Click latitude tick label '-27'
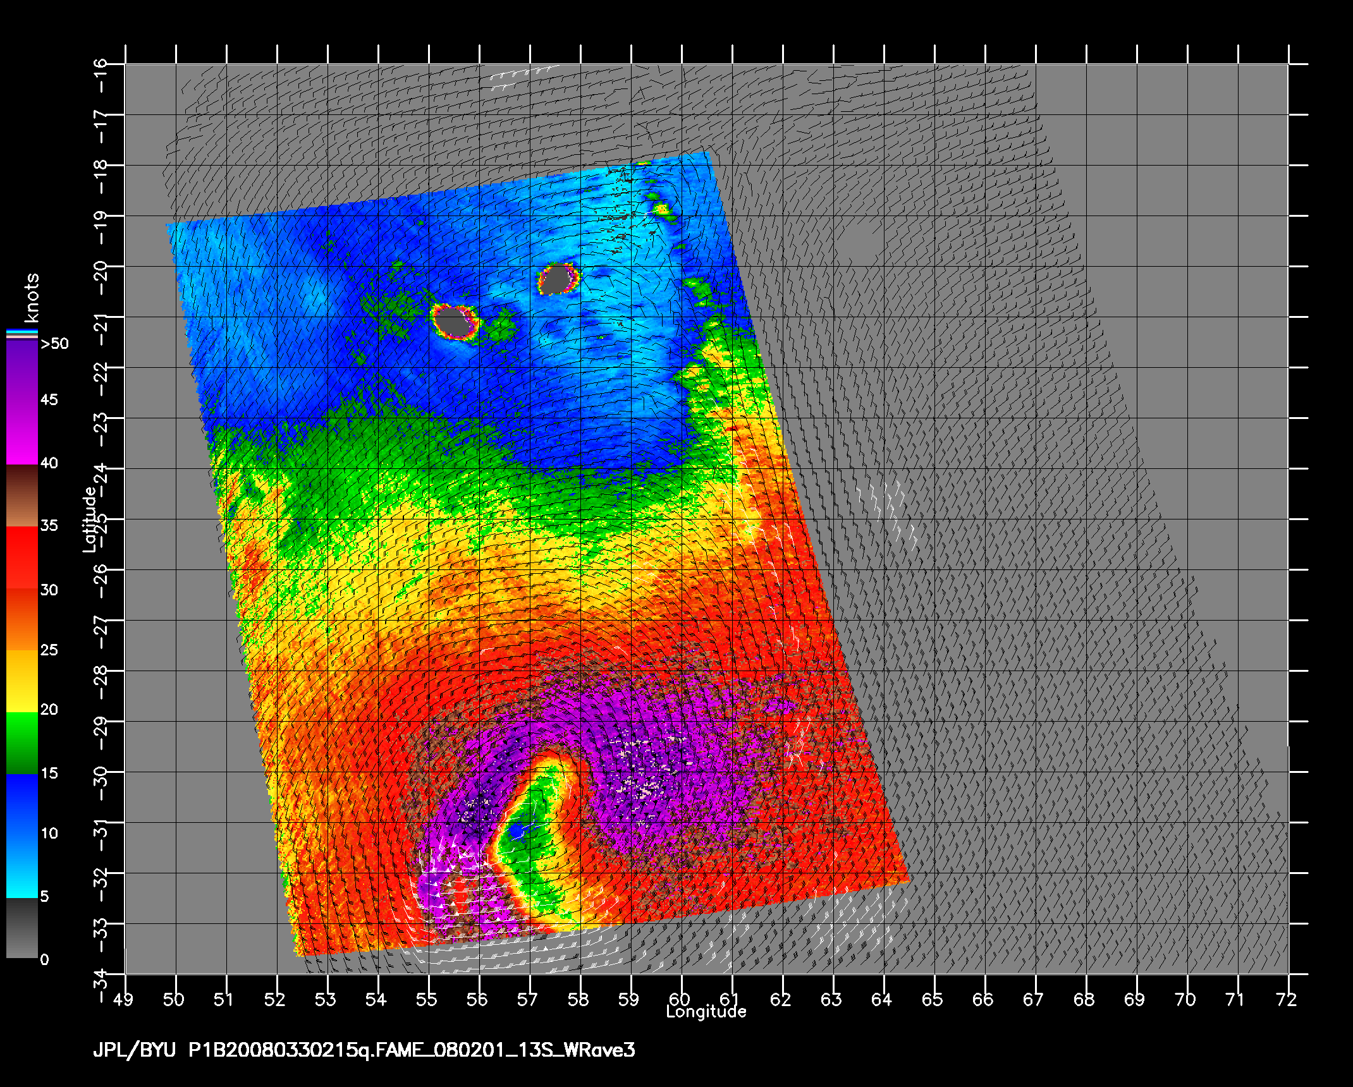The height and width of the screenshot is (1087, 1353). [101, 631]
